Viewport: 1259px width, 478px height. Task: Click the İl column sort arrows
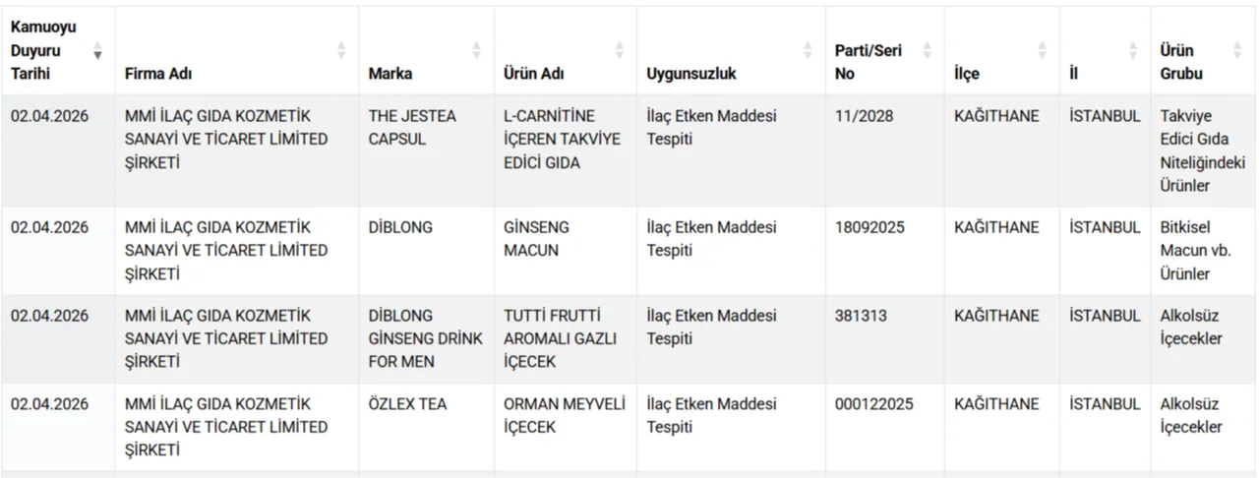[x=1133, y=50]
